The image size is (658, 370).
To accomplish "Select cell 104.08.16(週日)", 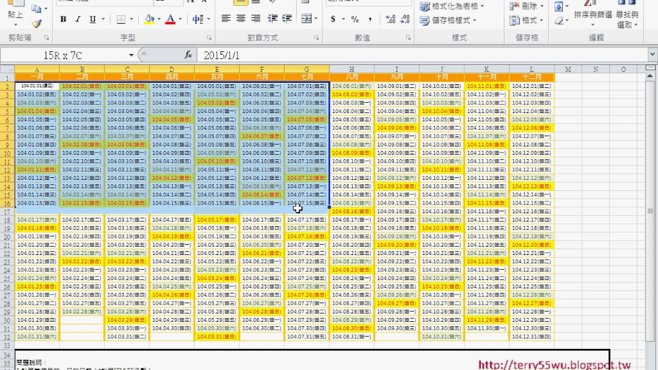I will pyautogui.click(x=352, y=212).
